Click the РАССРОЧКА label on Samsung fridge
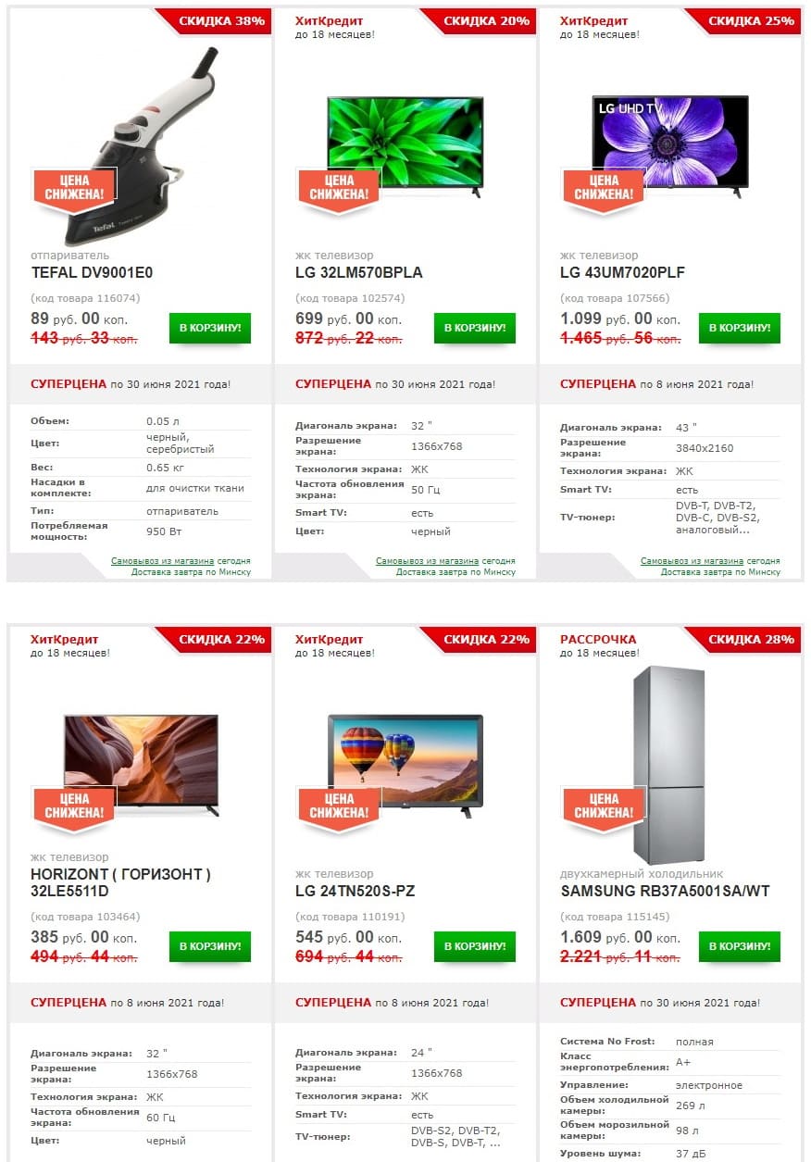This screenshot has width=811, height=1162. click(x=598, y=639)
